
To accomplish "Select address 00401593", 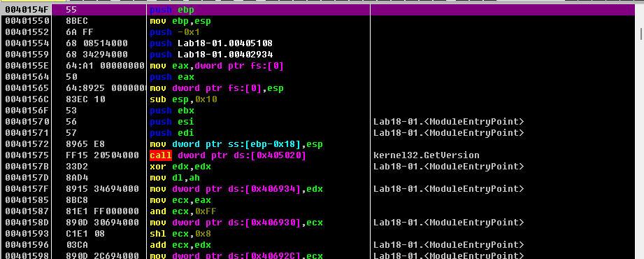I will click(27, 234).
